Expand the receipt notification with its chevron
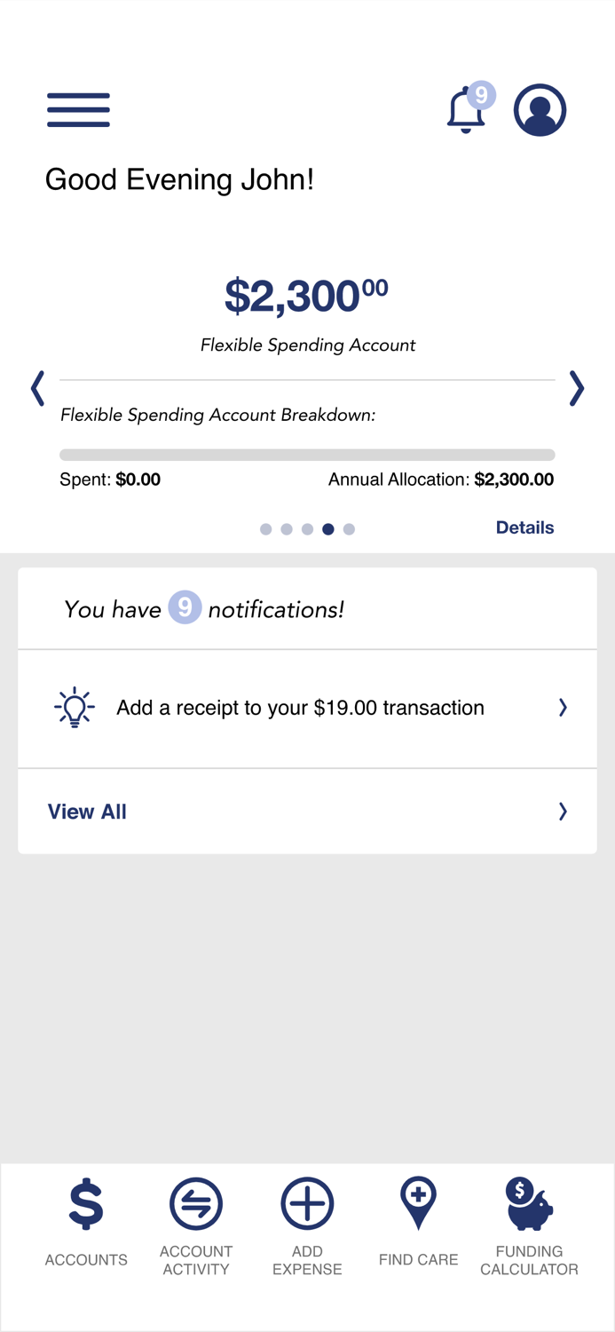Screen dimensions: 615x1332 tap(562, 708)
